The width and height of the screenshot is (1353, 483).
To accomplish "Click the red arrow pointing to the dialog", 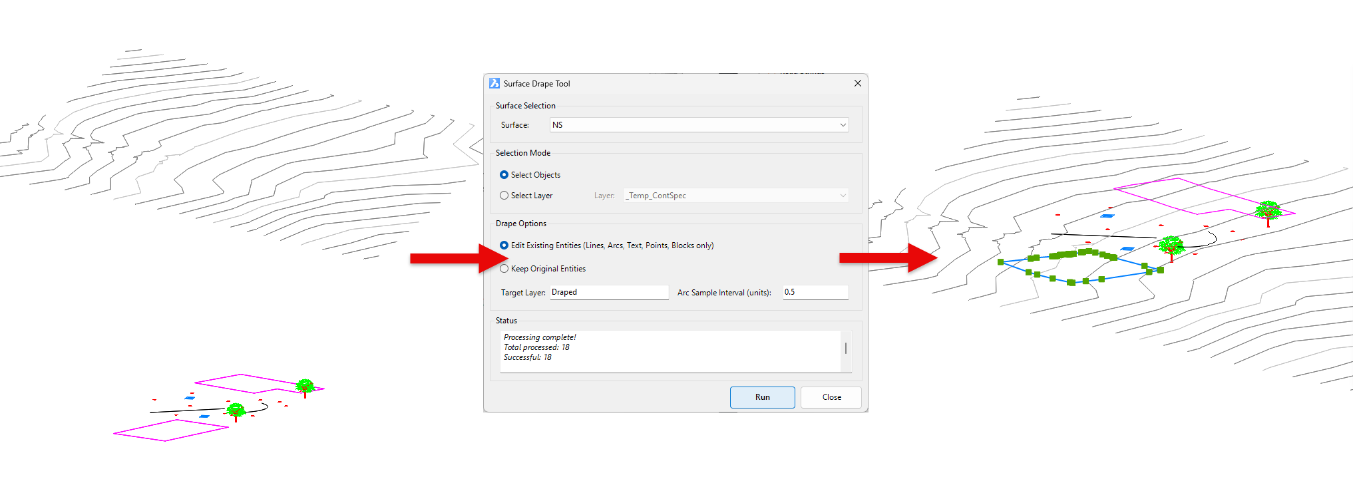I will [x=459, y=258].
